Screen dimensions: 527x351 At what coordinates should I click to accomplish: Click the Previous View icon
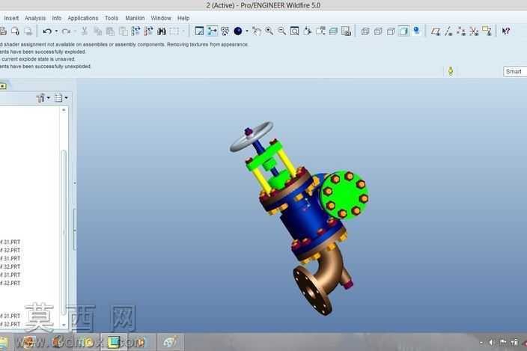pyautogui.click(x=257, y=31)
